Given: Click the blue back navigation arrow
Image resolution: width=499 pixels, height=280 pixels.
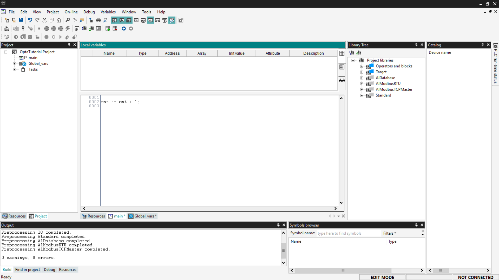Looking at the screenshot, I should coord(124,29).
